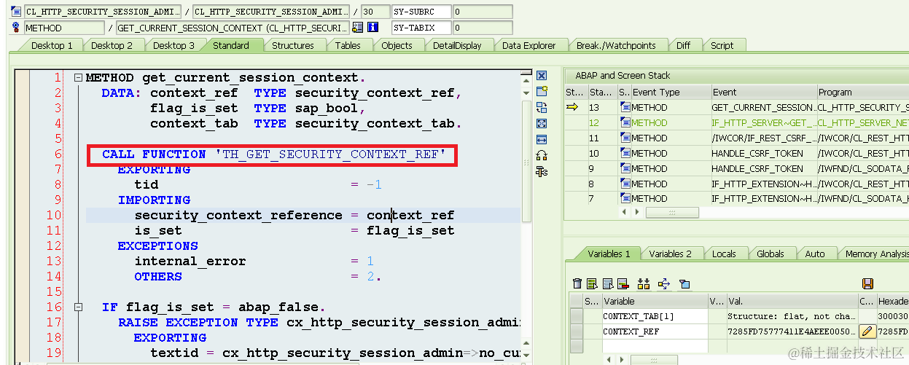Click the new tool icon with star
Screen dimensions: 909x365
point(542,91)
